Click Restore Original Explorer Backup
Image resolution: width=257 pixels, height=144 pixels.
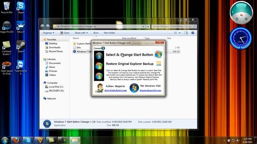[130, 64]
